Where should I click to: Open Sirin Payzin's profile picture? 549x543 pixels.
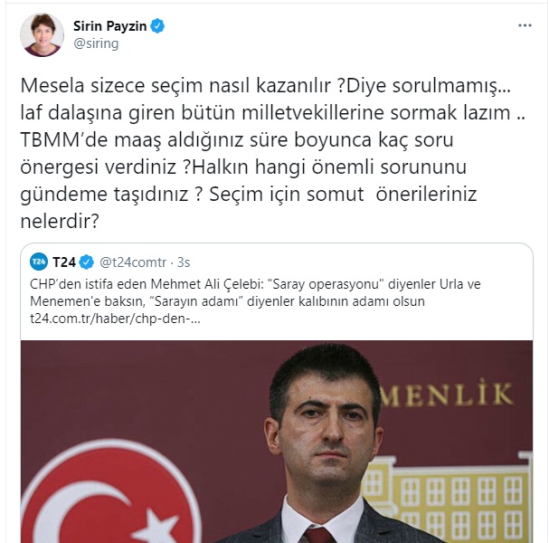click(42, 34)
